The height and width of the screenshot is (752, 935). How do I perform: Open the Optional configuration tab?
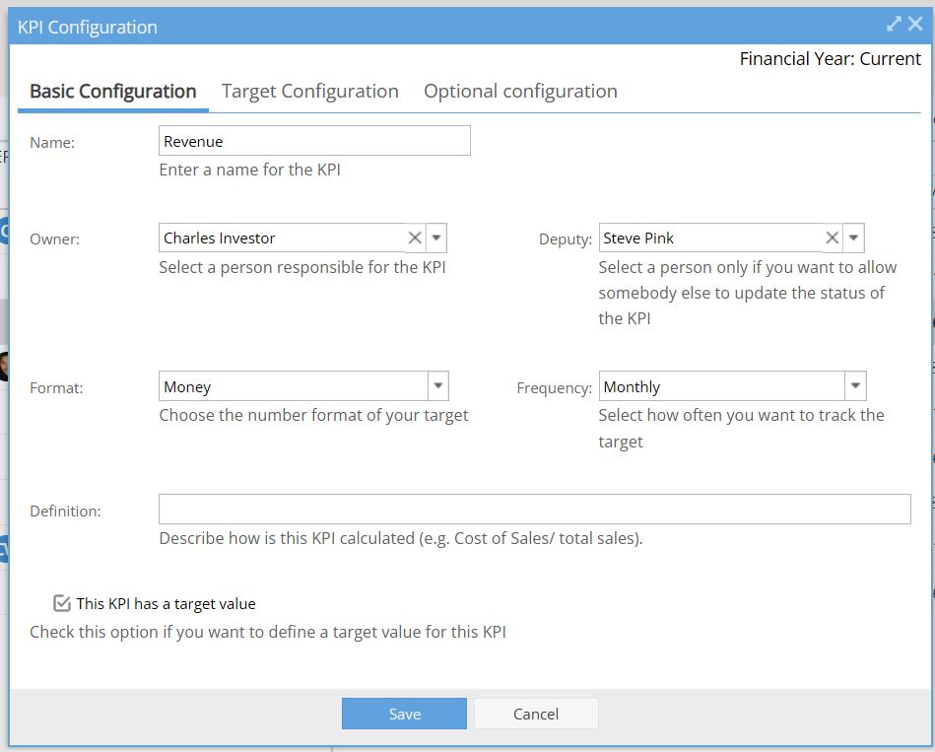click(x=520, y=92)
